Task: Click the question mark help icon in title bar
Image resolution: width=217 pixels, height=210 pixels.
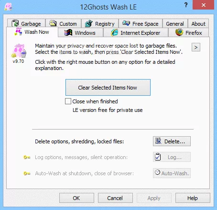Action: click(186, 5)
